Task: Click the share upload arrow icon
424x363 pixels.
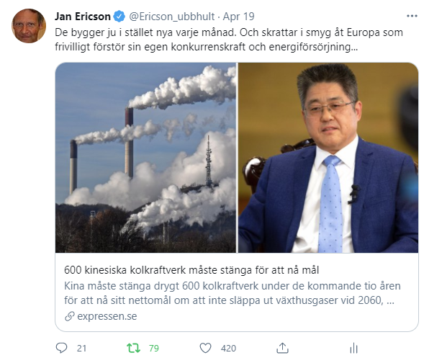Action: [x=282, y=348]
